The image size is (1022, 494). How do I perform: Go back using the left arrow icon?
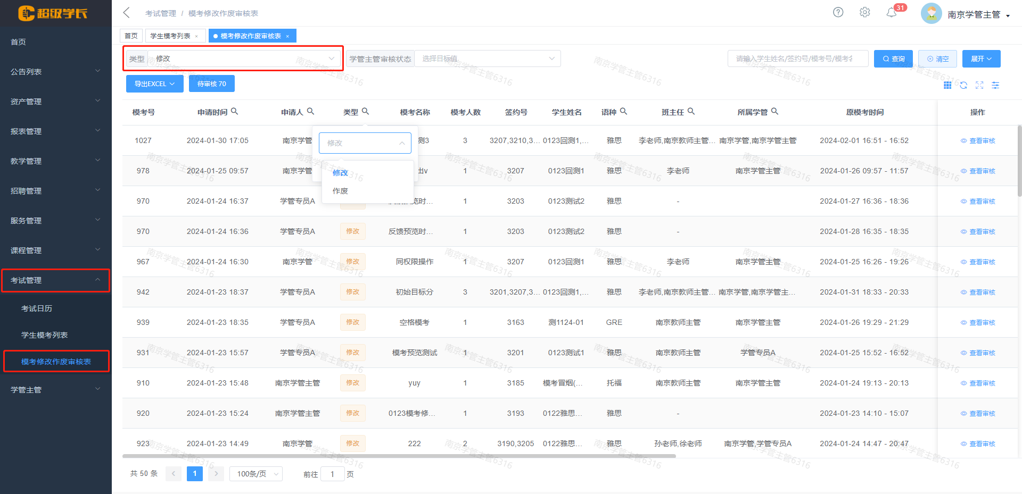127,13
